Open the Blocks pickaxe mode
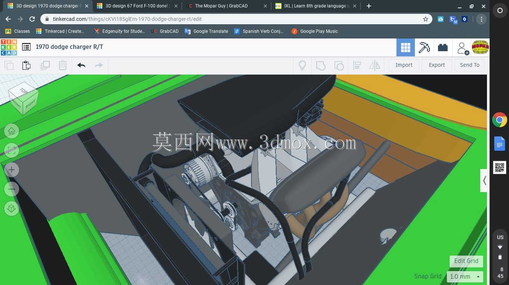The width and height of the screenshot is (509, 285). tap(424, 47)
